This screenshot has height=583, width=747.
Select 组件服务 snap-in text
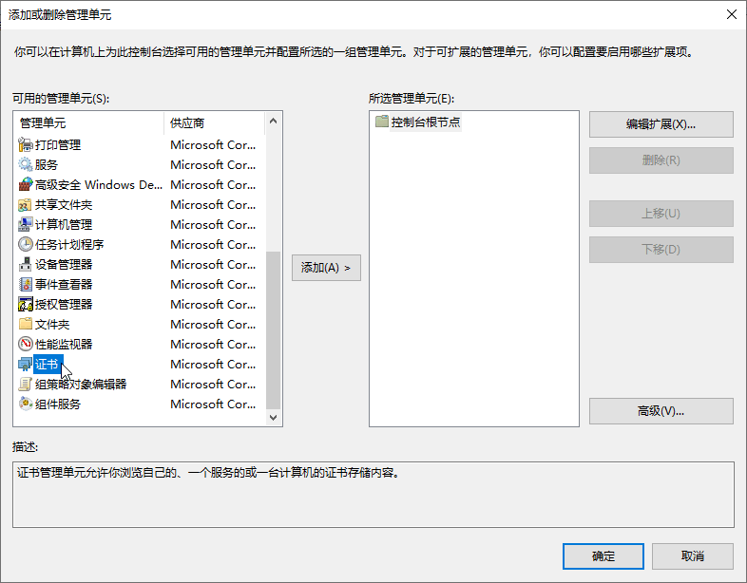pyautogui.click(x=58, y=404)
